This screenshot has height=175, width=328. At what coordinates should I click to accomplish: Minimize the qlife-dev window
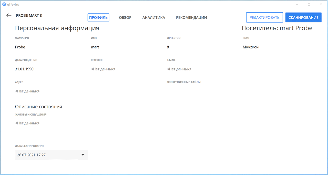pyautogui.click(x=298, y=4)
